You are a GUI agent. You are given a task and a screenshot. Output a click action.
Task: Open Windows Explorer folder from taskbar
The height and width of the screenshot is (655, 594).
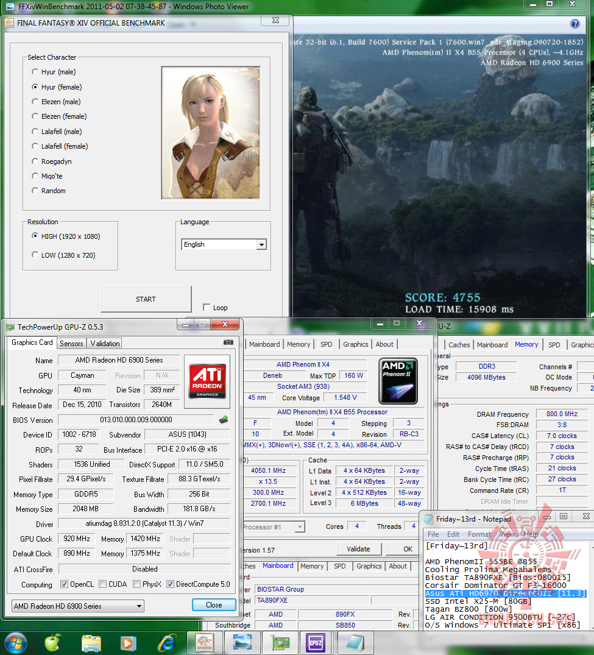(x=91, y=643)
